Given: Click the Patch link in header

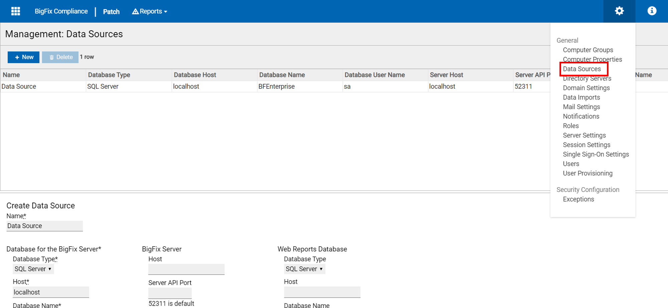Looking at the screenshot, I should [111, 12].
